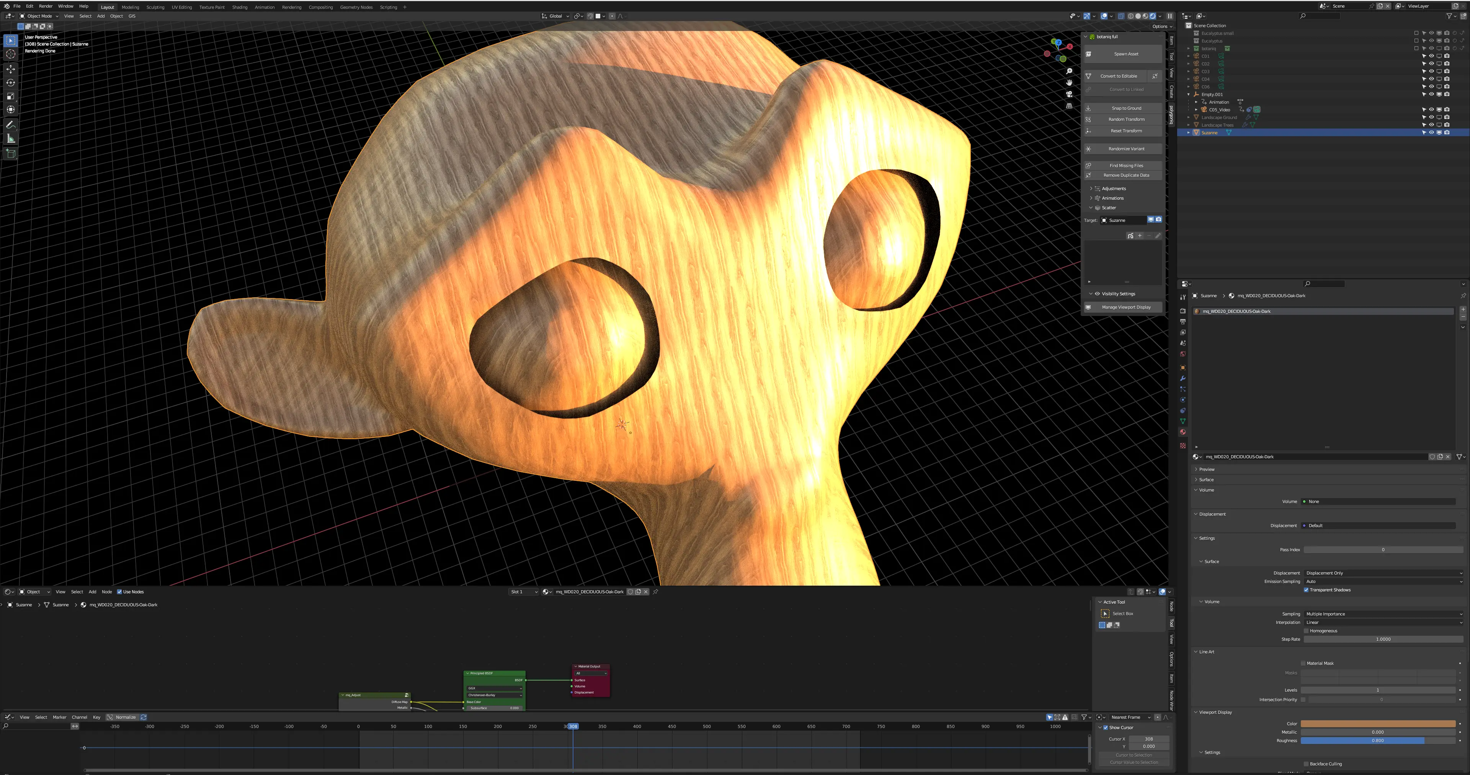The image size is (1470, 775).
Task: Toggle render camera icon for Empty.001
Action: click(x=1447, y=94)
